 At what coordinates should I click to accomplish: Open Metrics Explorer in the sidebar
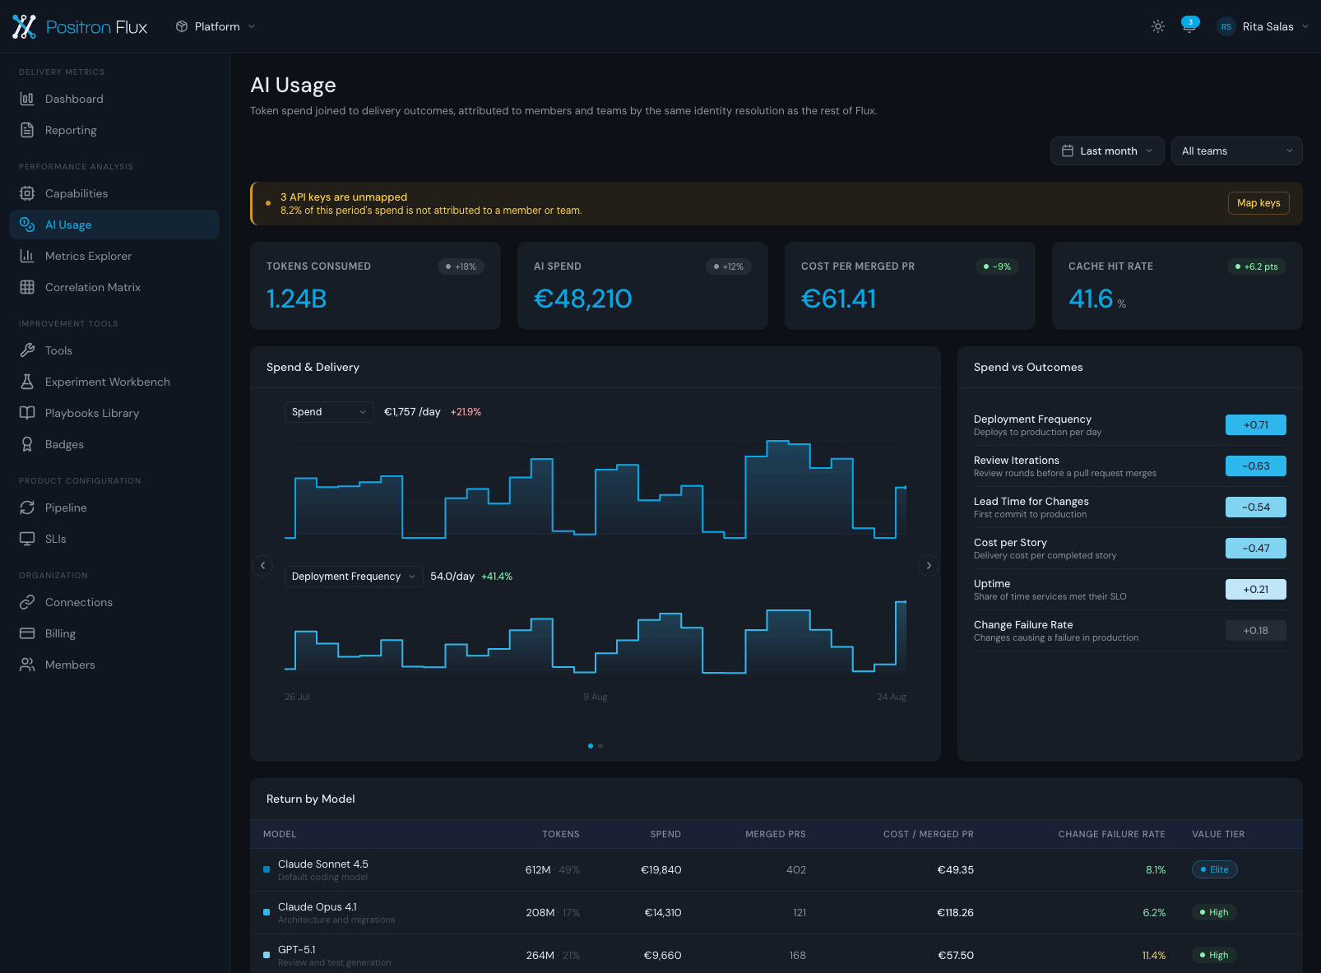[114, 256]
